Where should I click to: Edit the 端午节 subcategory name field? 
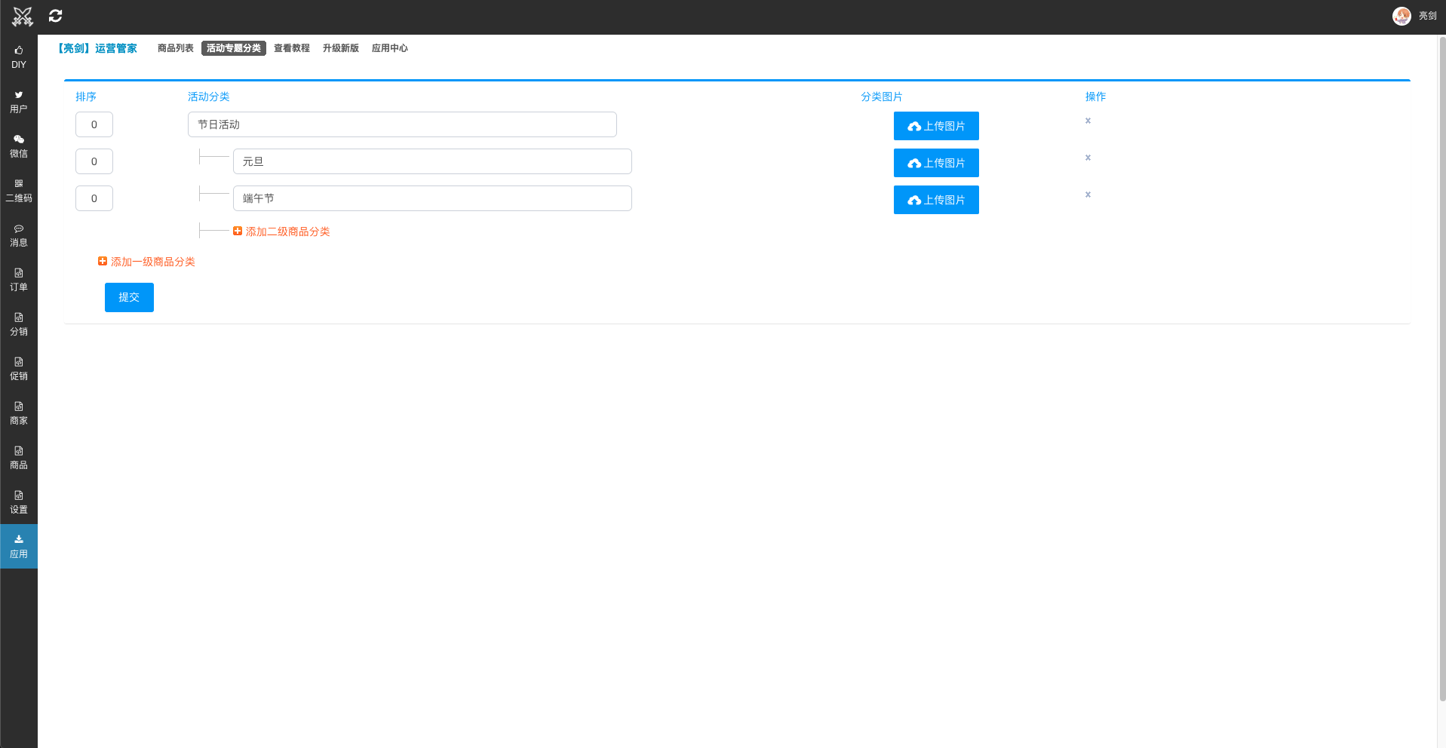point(432,198)
